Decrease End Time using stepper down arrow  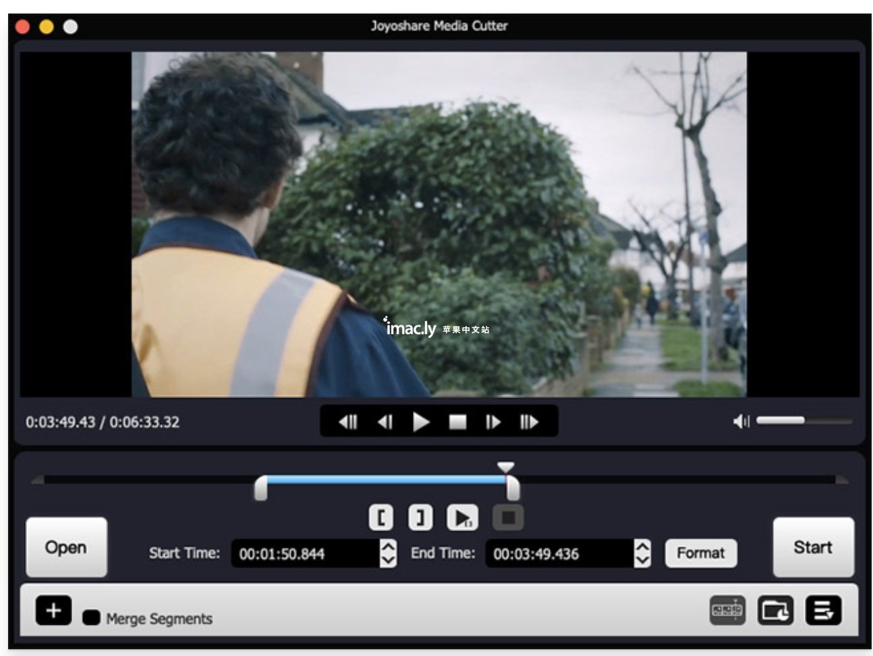click(642, 560)
